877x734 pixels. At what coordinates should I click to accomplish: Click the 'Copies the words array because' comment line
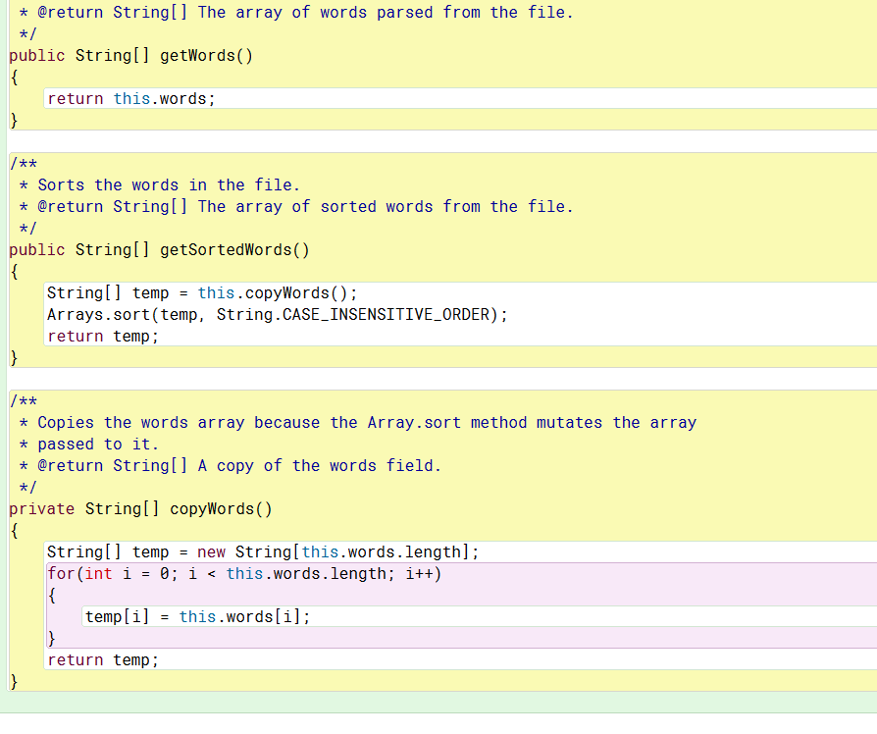pyautogui.click(x=358, y=422)
